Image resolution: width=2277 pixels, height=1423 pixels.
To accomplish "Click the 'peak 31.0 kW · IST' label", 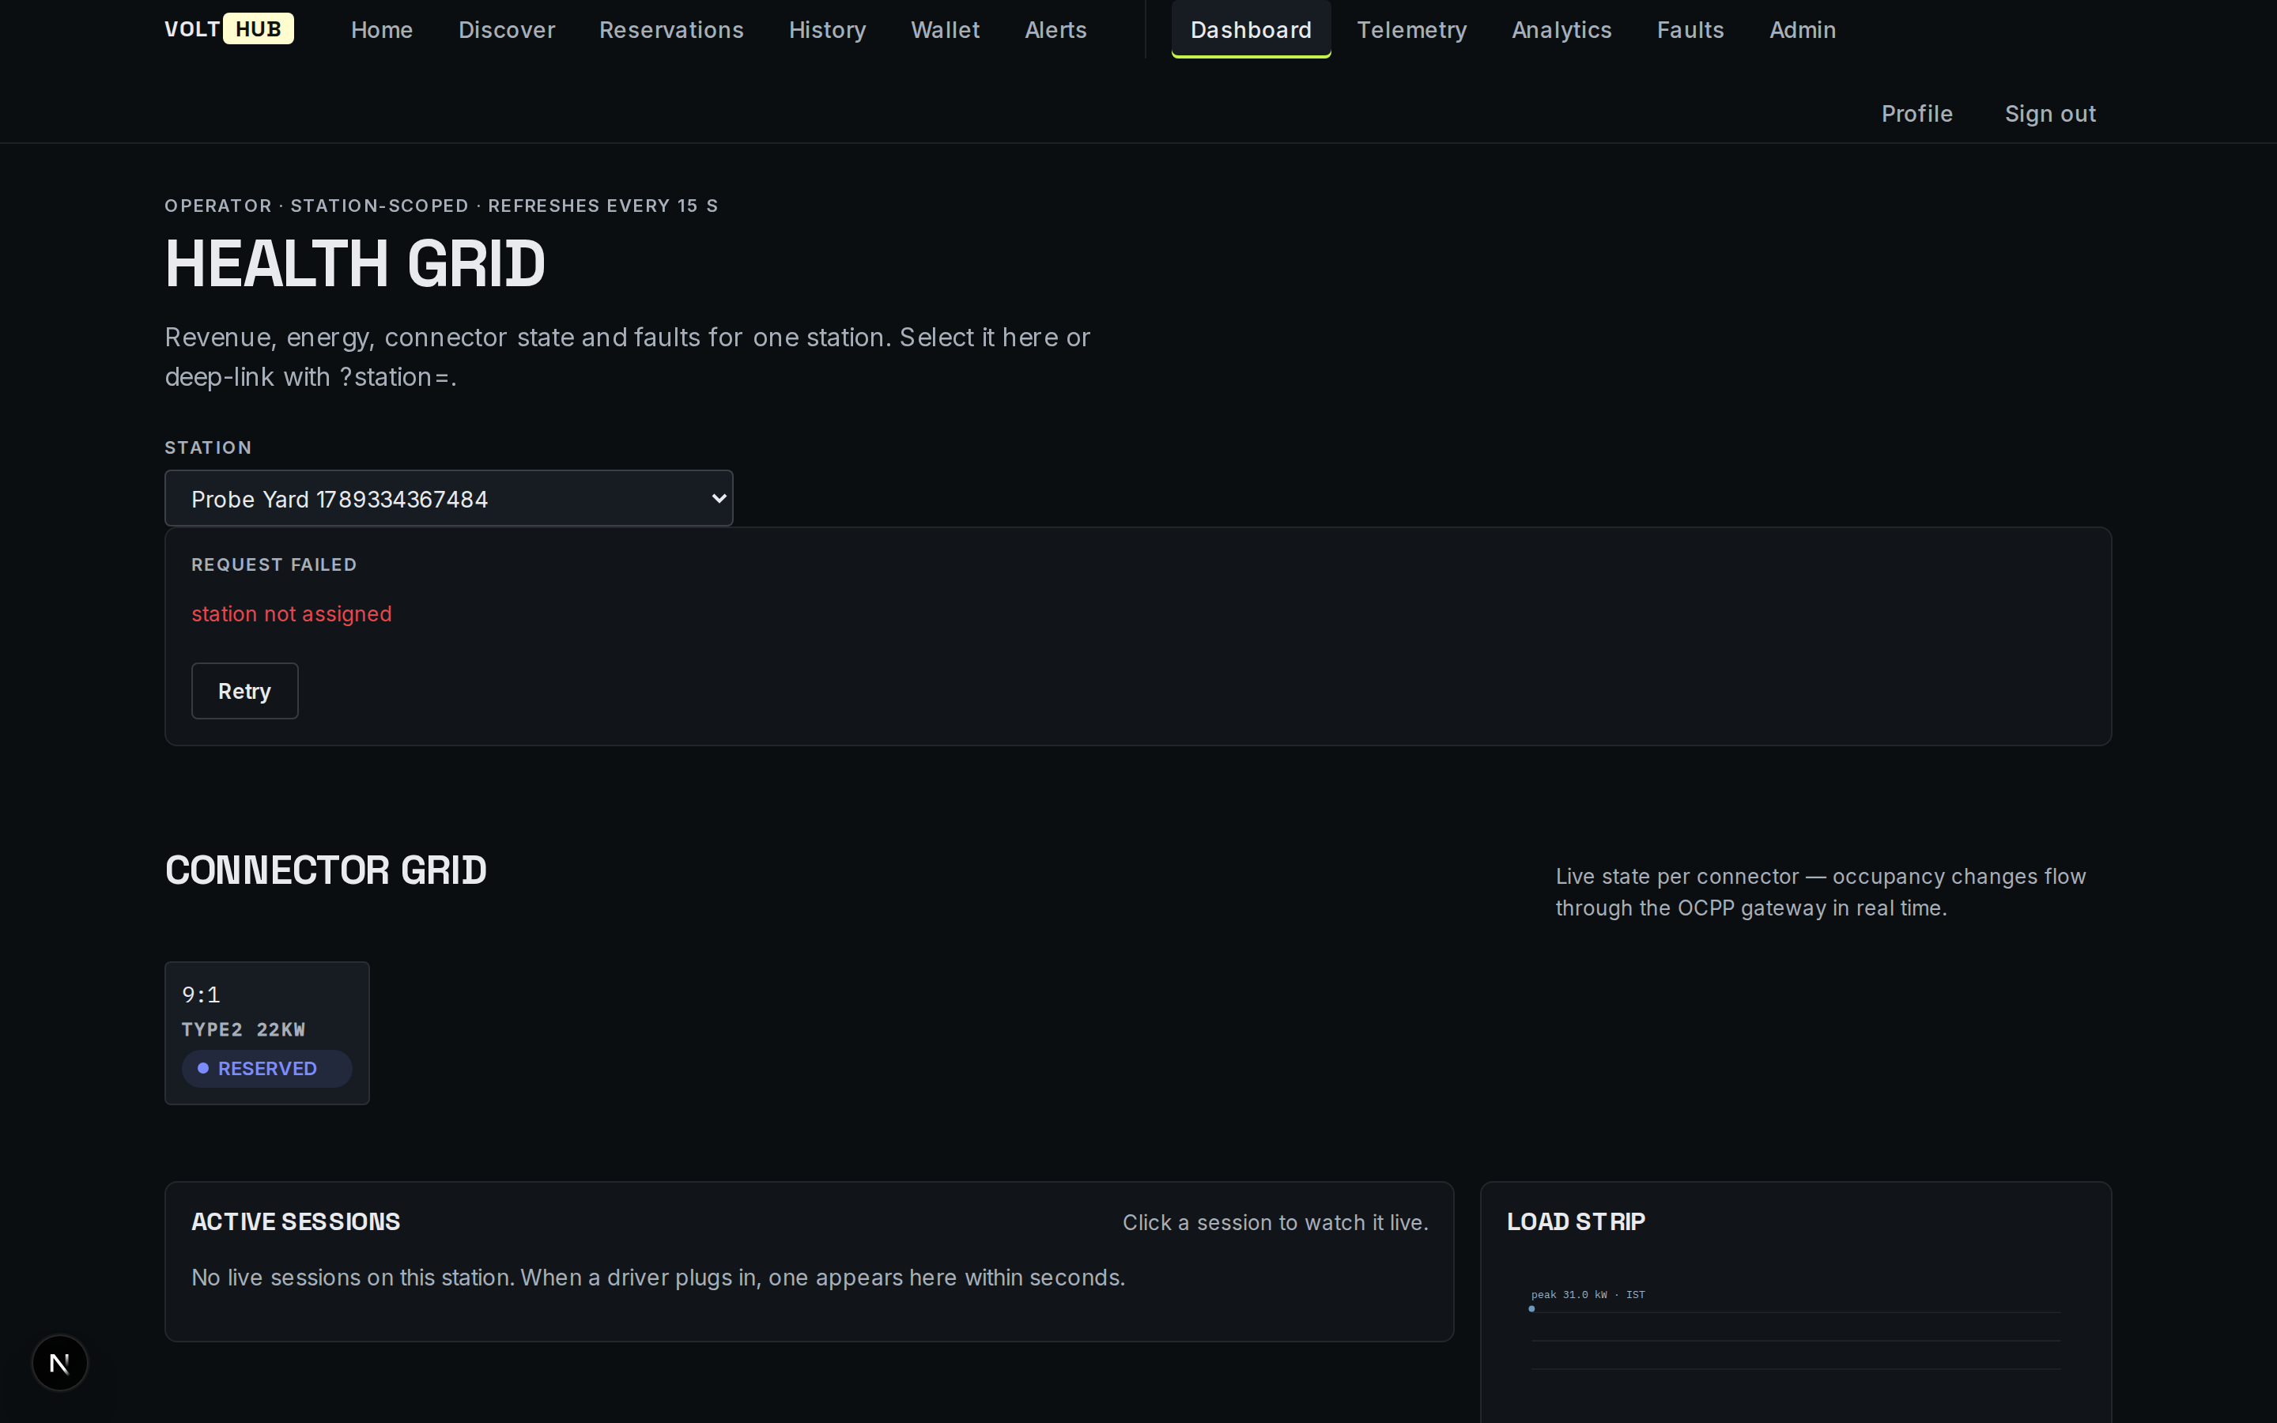I will (1588, 1295).
